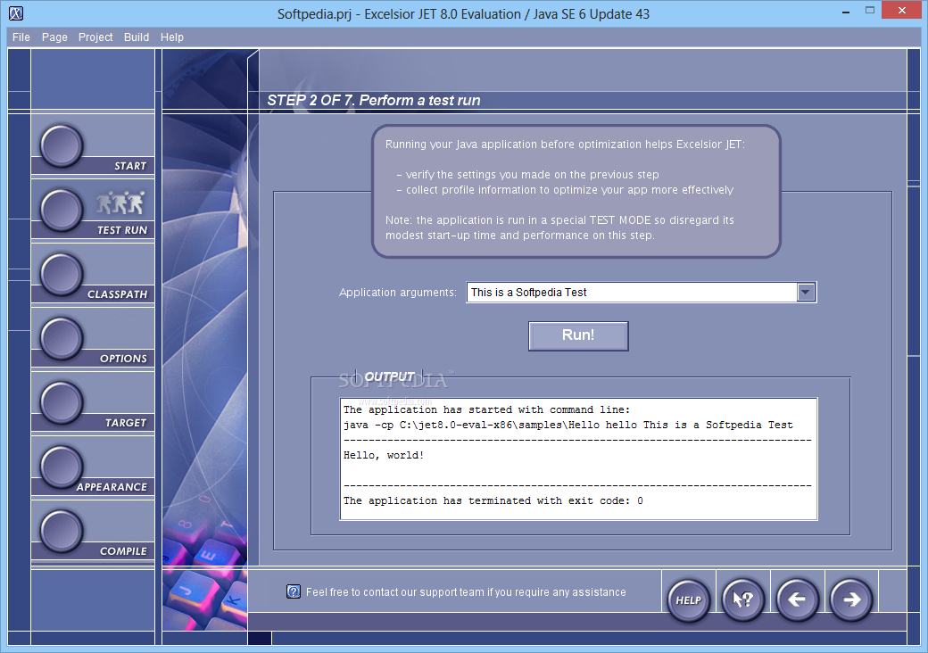Go to the COMPILE step button

(x=62, y=531)
